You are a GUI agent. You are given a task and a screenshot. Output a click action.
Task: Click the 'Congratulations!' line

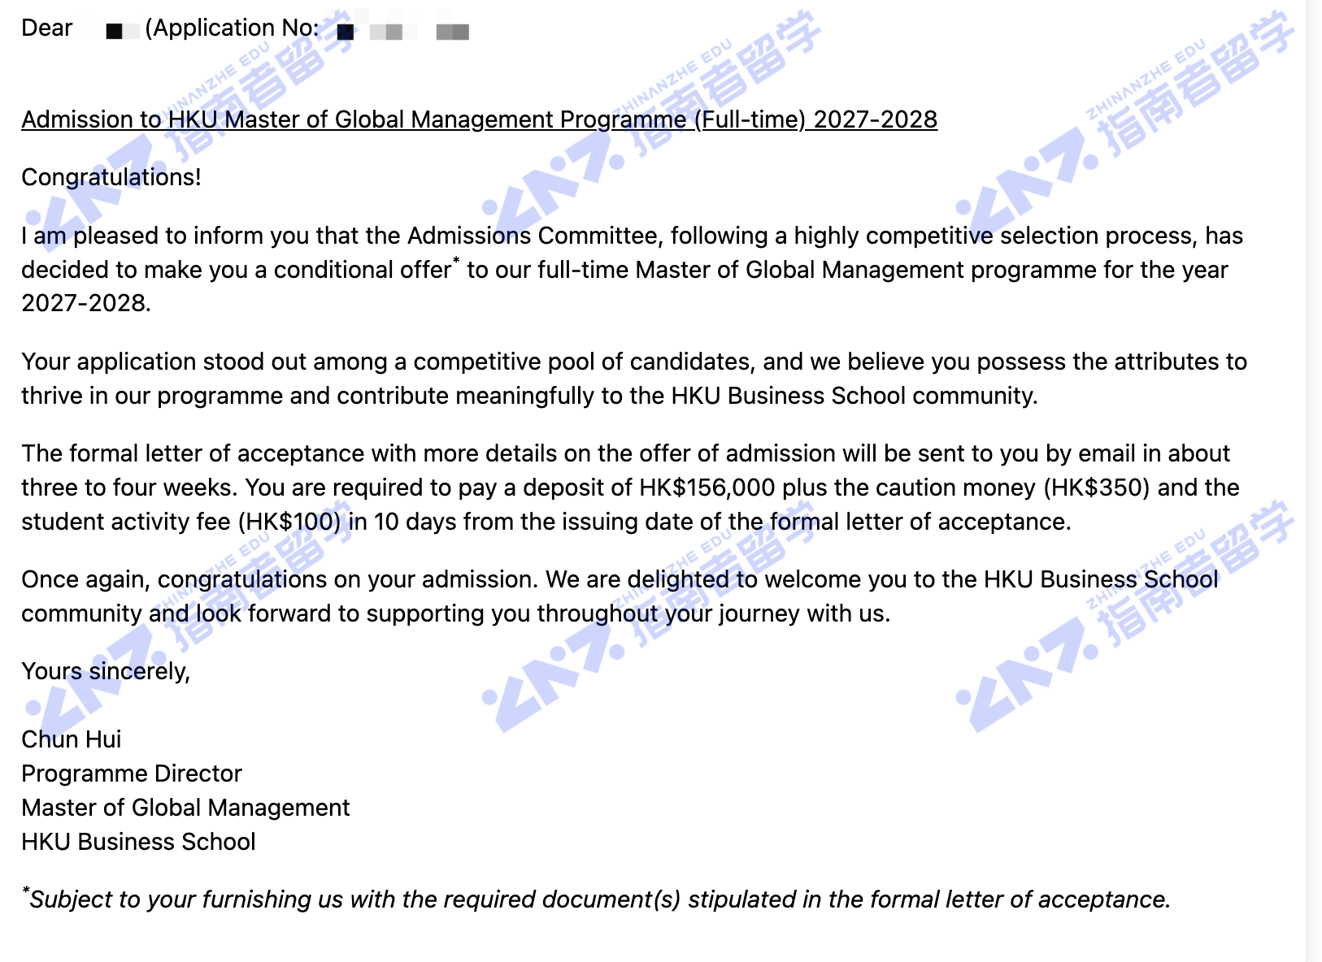(x=111, y=177)
